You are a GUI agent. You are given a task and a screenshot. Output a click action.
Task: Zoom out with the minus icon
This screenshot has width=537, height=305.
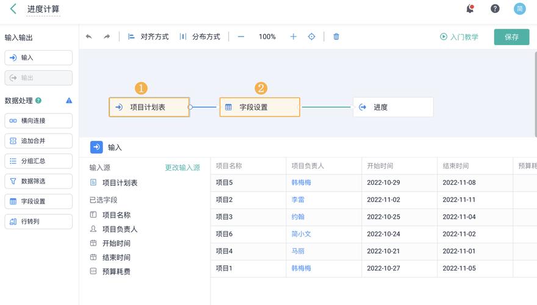coord(241,37)
